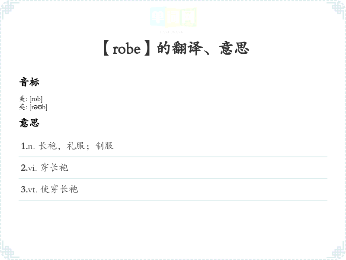The height and width of the screenshot is (260, 346).
Task: Click the number 1. before the noun definition
Action: (x=24, y=146)
